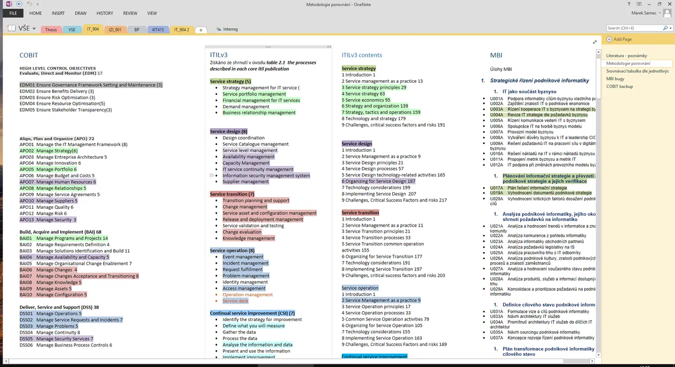The height and width of the screenshot is (367, 675).
Task: Click U017A Plán řešení informační strategie
Action: 528,188
